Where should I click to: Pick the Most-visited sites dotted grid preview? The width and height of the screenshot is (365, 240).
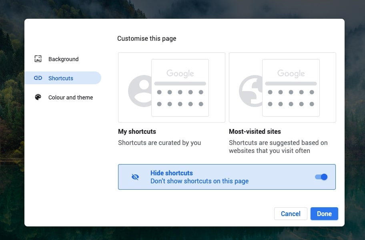coord(291,98)
